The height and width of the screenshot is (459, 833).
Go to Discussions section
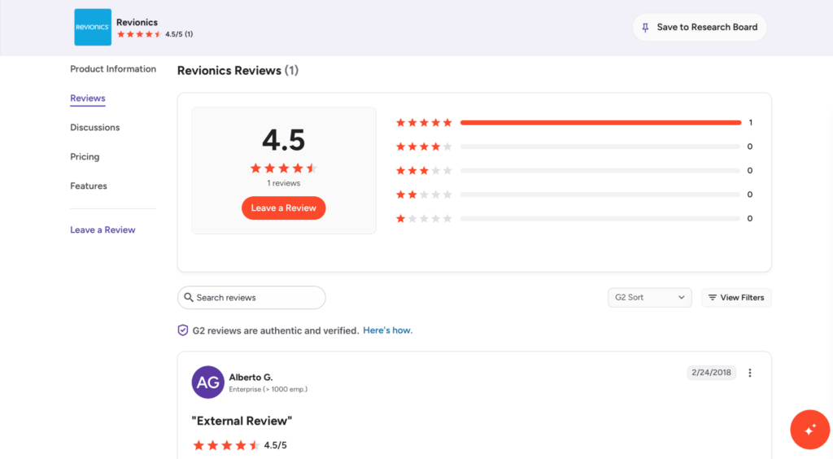[x=95, y=128]
